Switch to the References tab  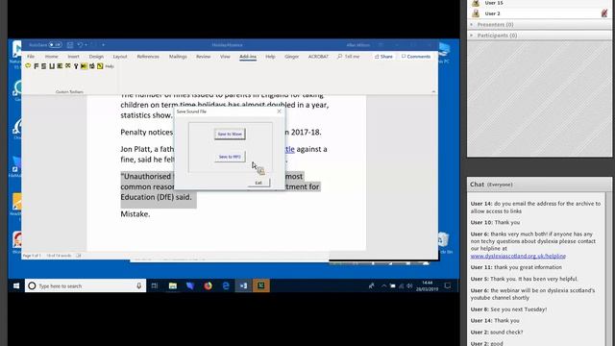click(x=148, y=57)
